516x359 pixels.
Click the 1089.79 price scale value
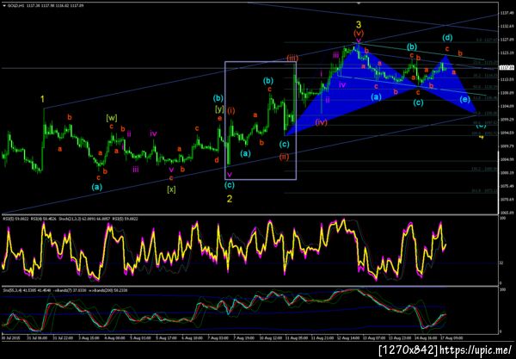click(x=507, y=145)
